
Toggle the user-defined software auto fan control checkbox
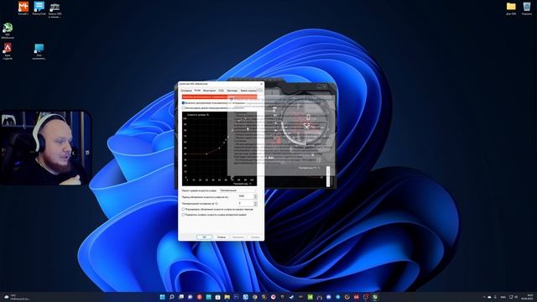click(x=183, y=102)
